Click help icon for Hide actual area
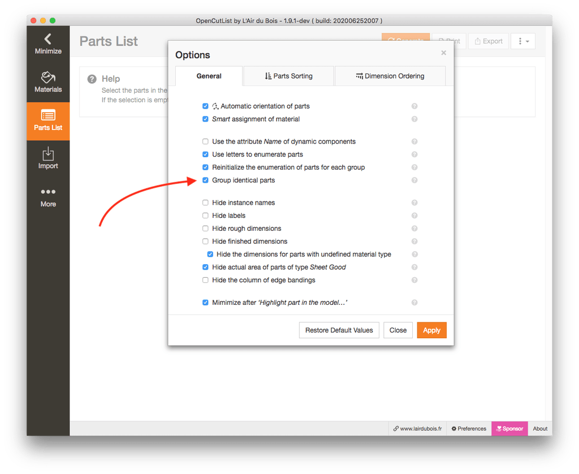This screenshot has width=579, height=474. click(x=414, y=268)
